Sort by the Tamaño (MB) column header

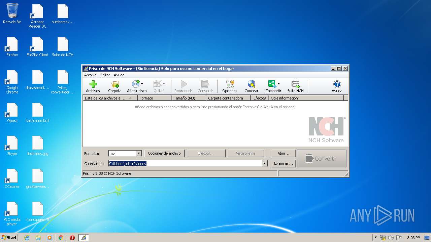point(189,98)
